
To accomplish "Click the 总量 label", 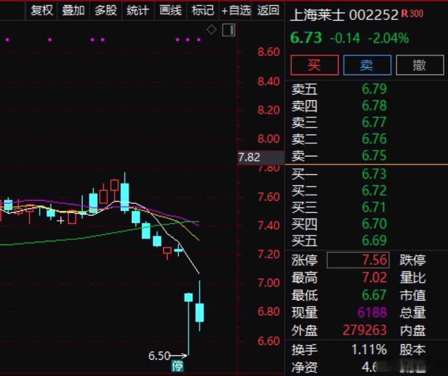I will 413,312.
